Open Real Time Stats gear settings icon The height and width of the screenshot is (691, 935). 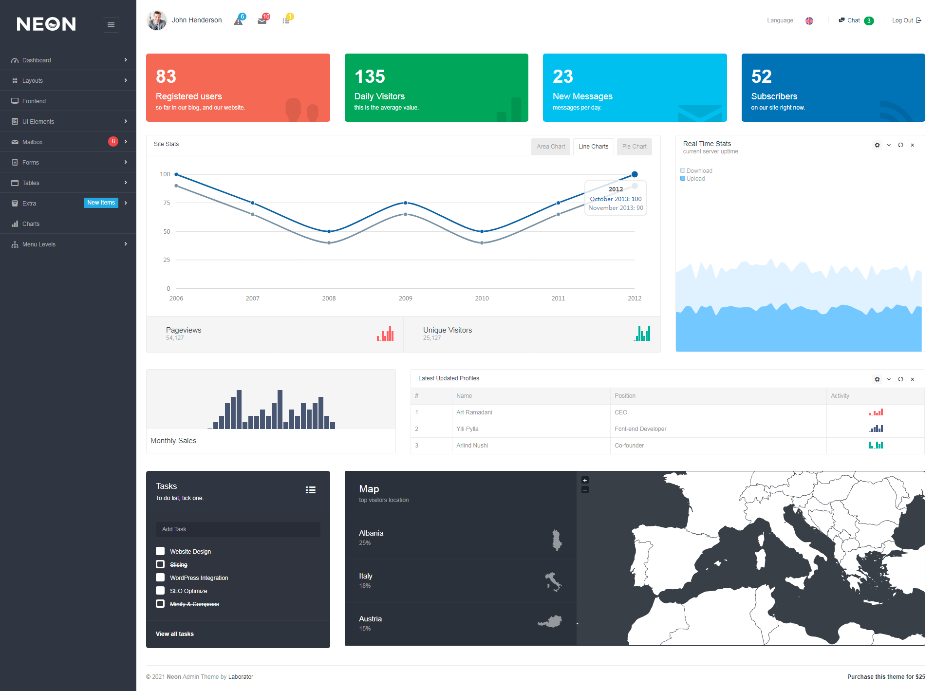pos(877,145)
